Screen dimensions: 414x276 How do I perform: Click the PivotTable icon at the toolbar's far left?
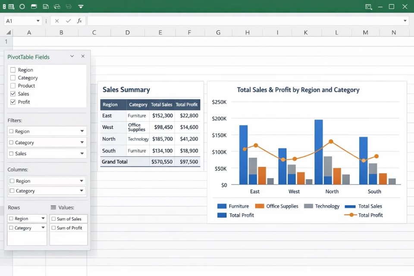pos(4,6)
